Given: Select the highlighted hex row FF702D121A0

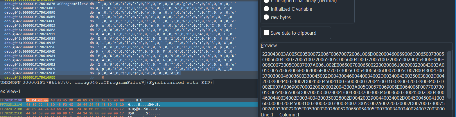Looking at the screenshot, I should pos(128,105).
